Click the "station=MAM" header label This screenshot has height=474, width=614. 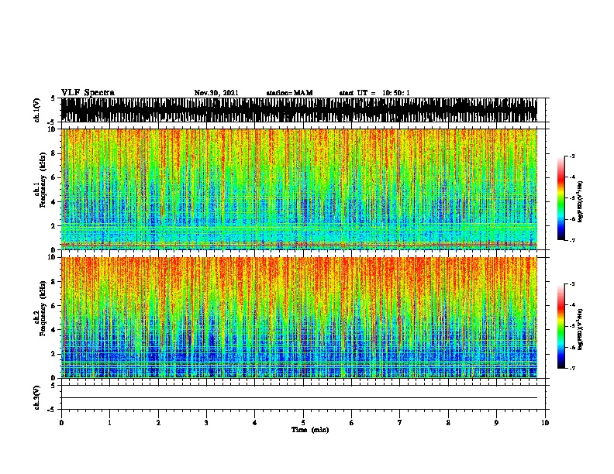click(x=289, y=93)
